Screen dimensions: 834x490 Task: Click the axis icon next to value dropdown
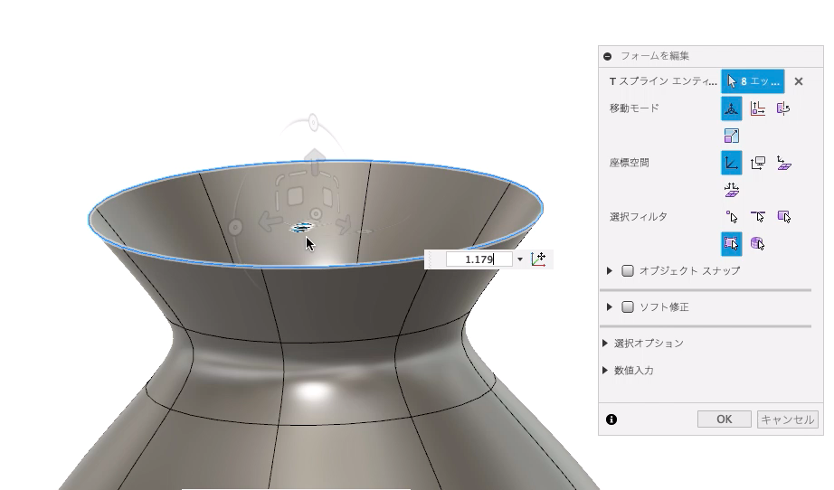coord(538,259)
